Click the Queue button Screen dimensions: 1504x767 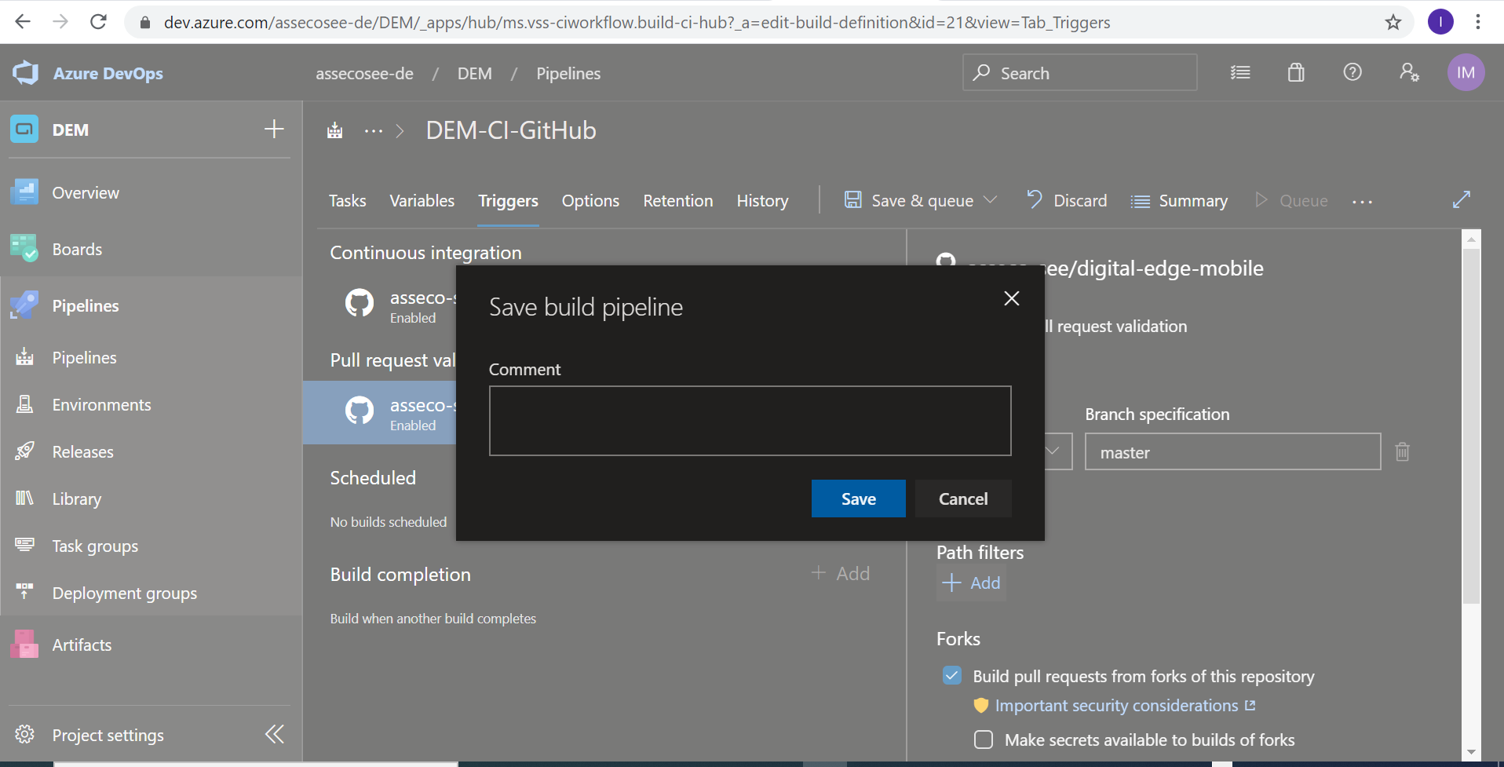click(x=1291, y=201)
